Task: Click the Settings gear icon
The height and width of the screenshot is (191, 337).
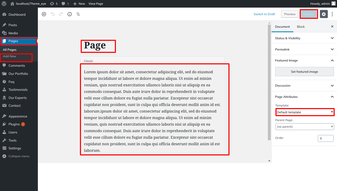Action: point(324,14)
